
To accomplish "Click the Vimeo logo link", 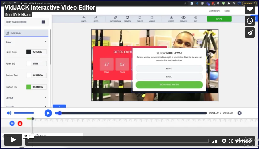I will (x=243, y=141).
